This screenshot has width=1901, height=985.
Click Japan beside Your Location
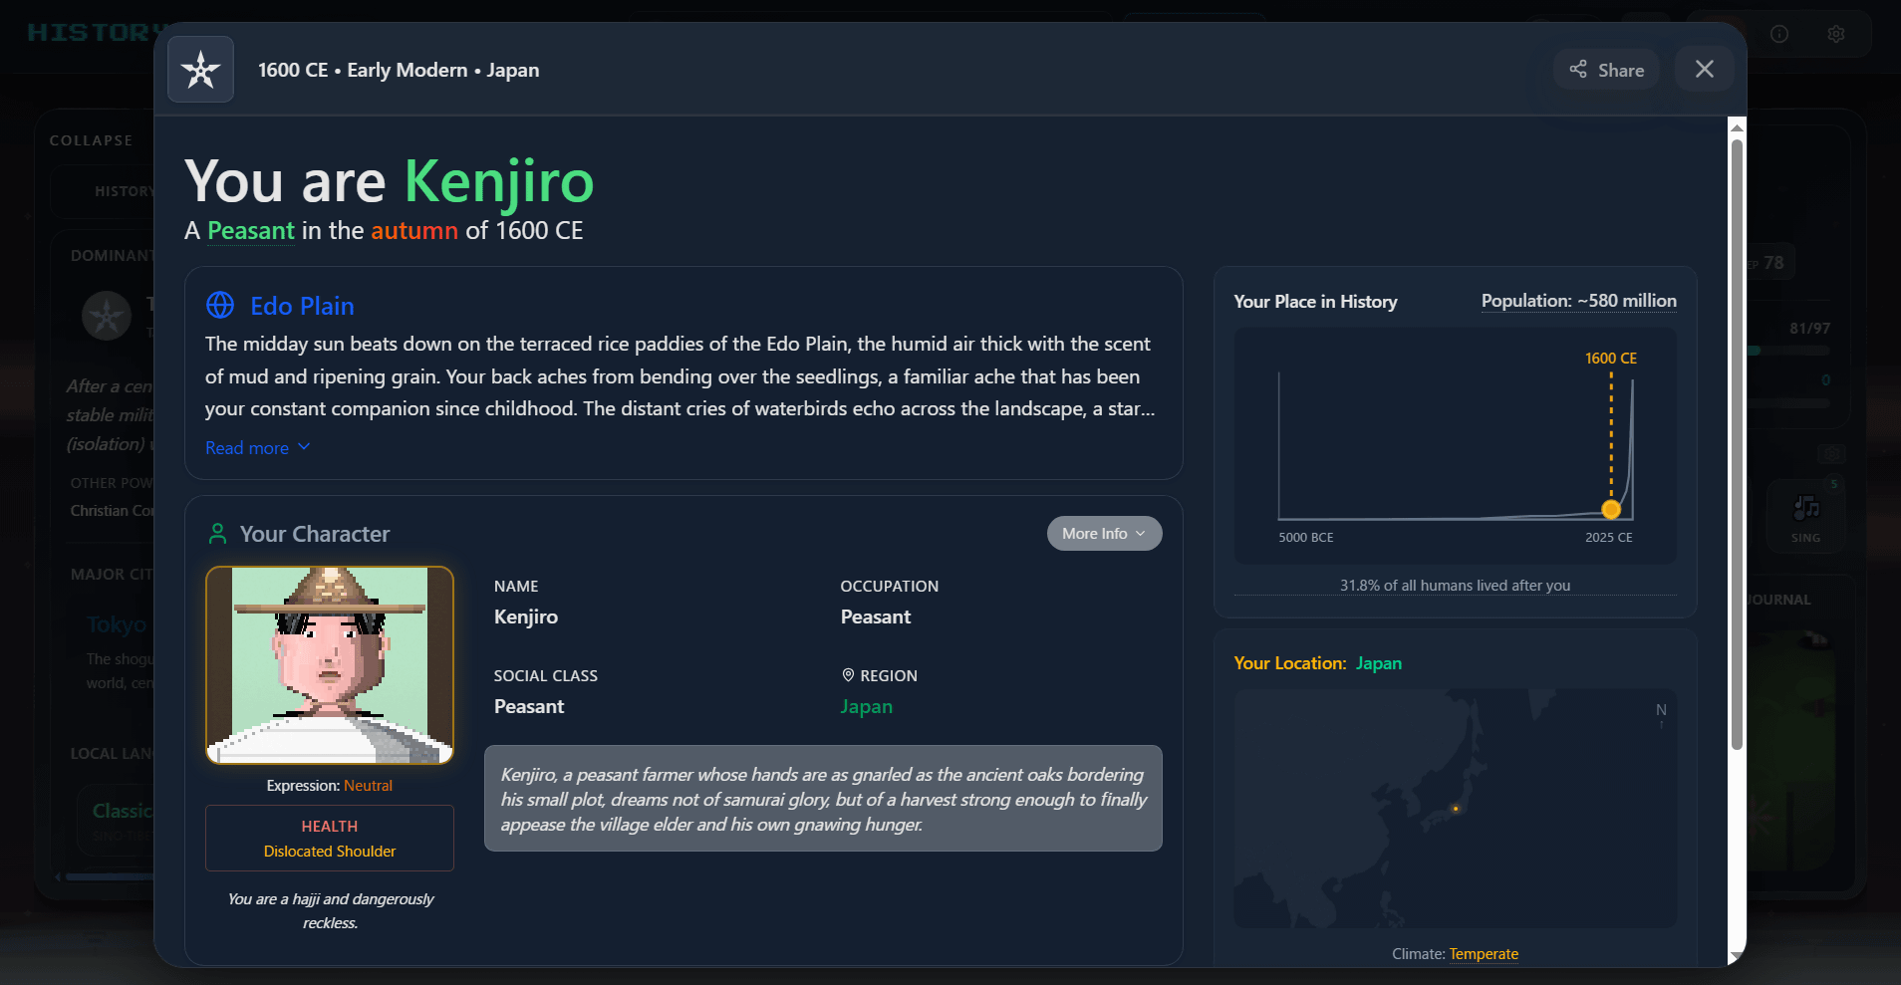click(x=1379, y=663)
